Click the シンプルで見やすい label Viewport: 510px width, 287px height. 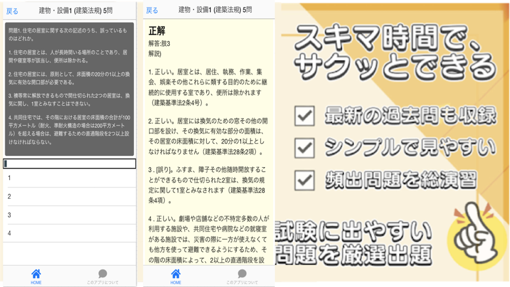411,147
